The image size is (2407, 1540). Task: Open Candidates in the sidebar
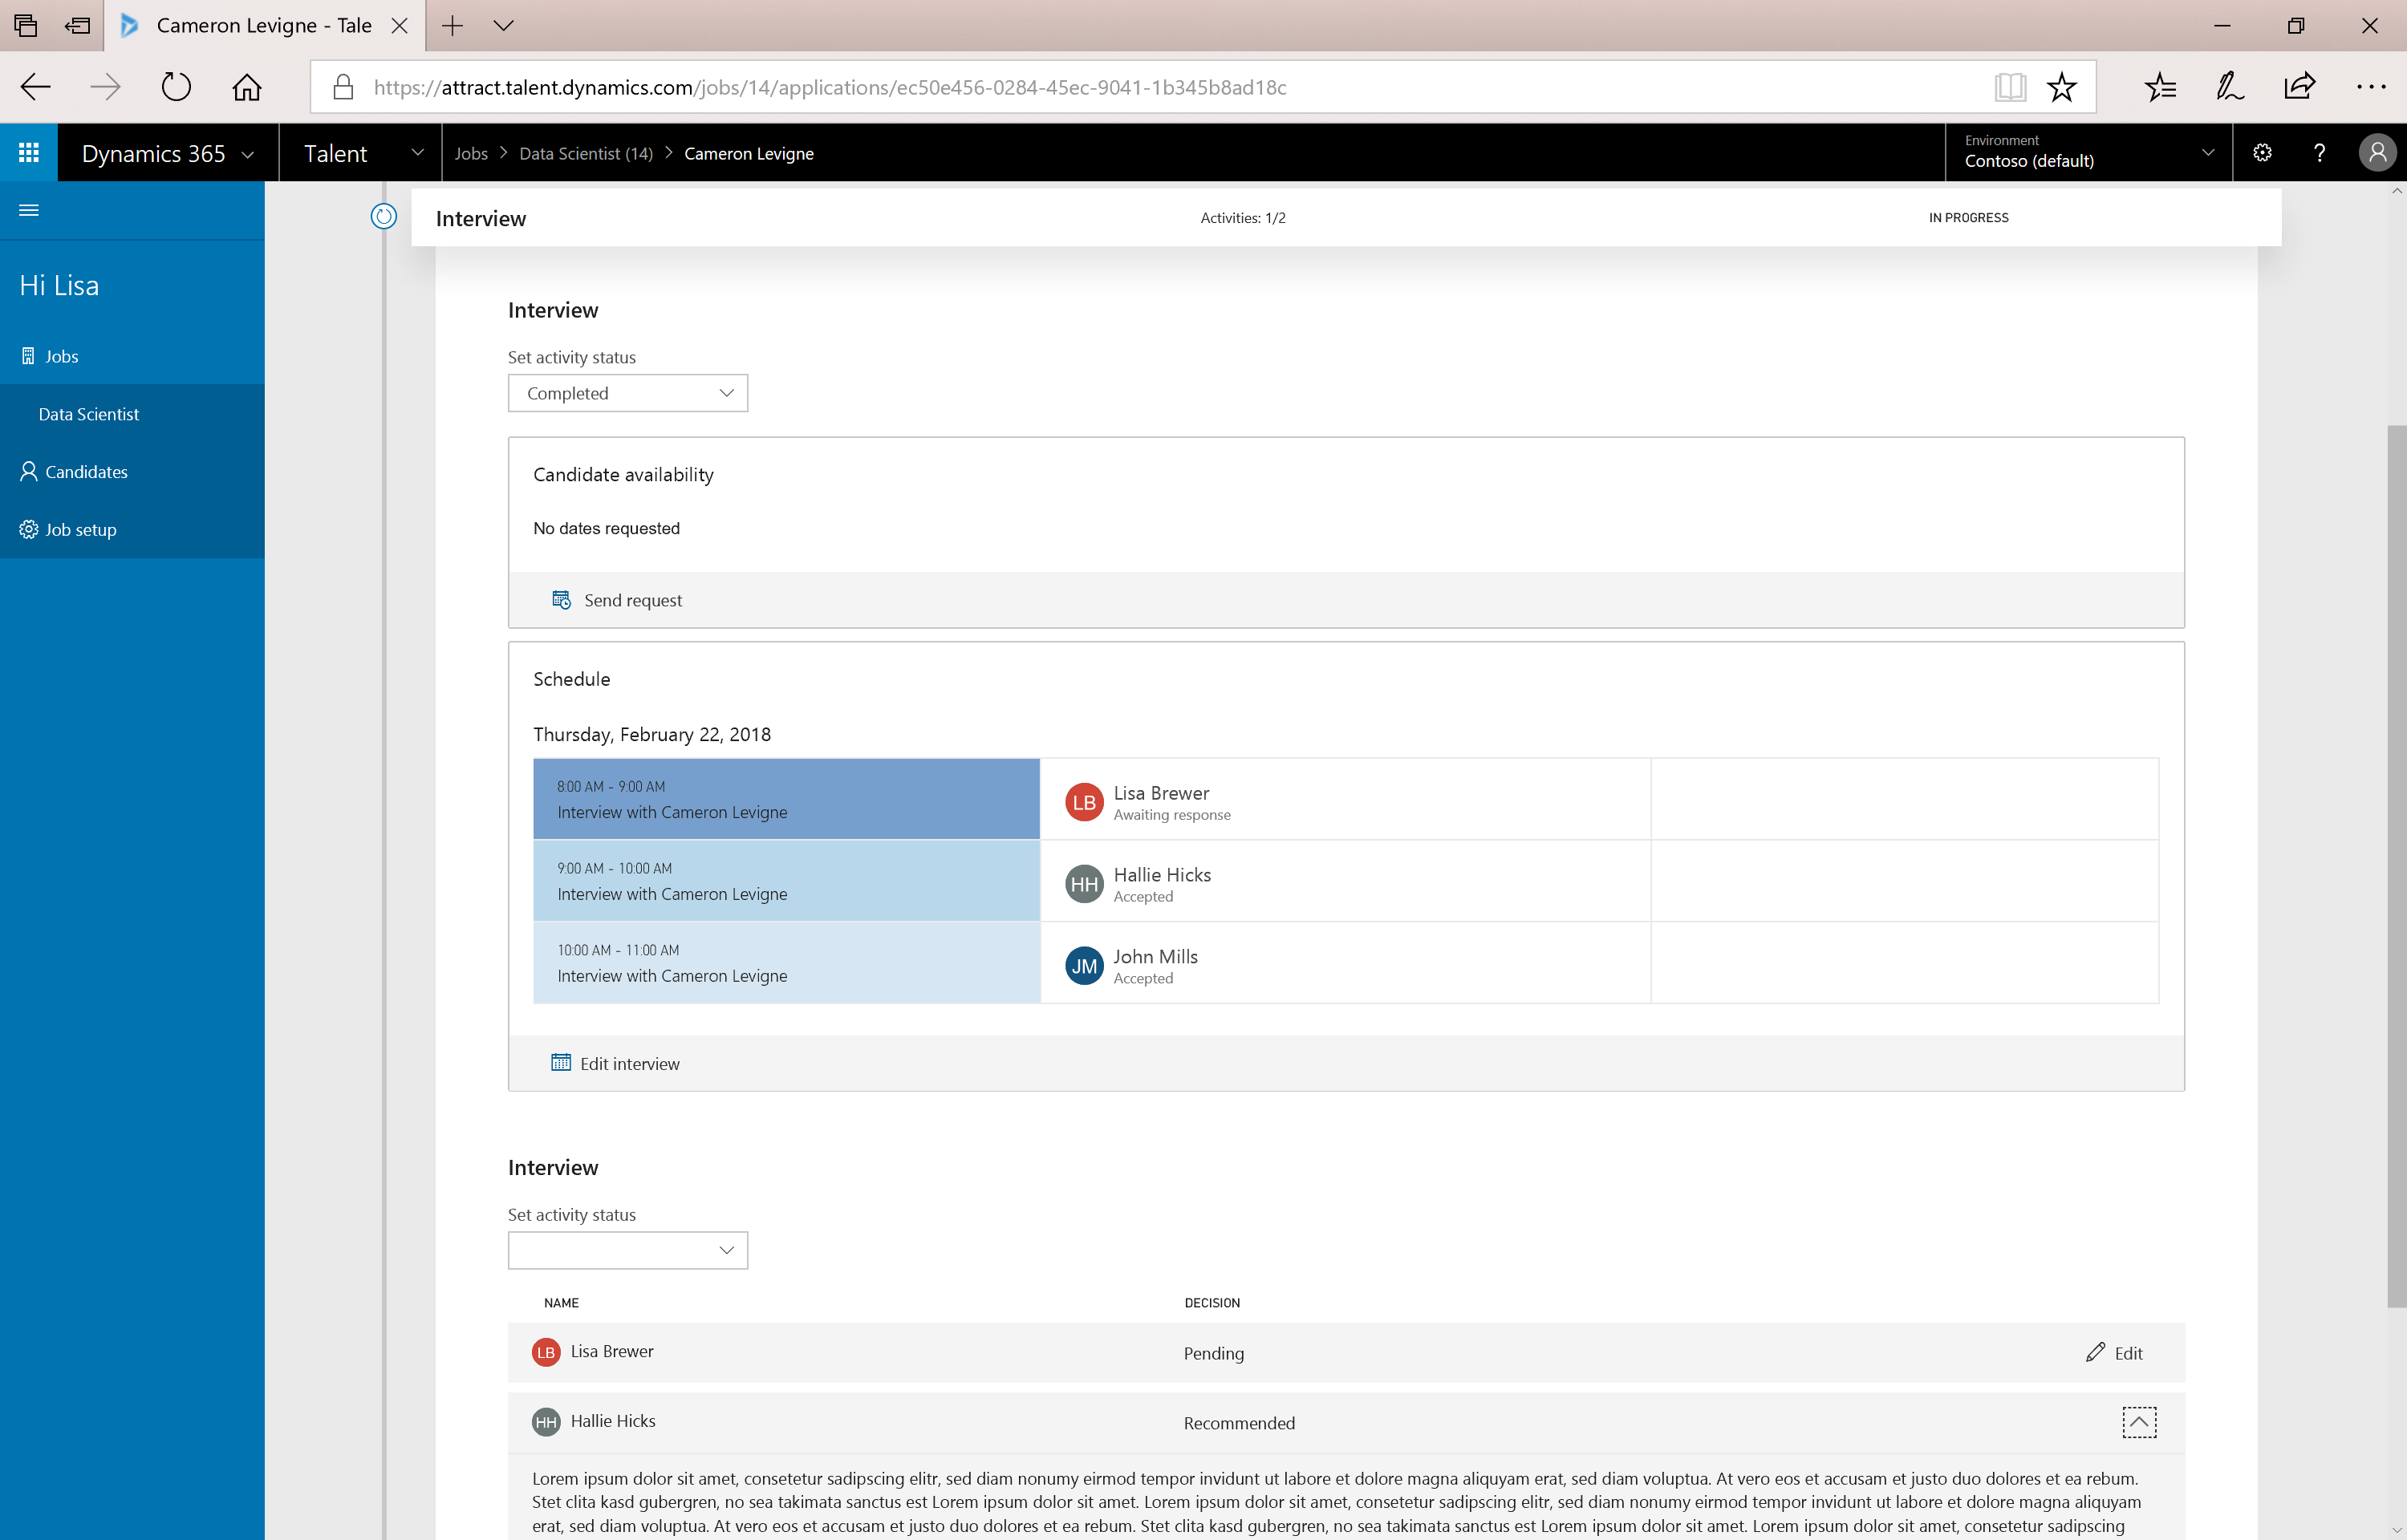click(x=86, y=472)
